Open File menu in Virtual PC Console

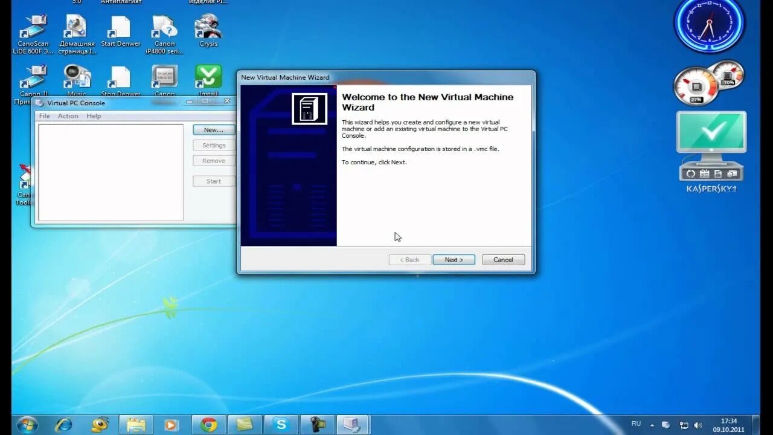pyautogui.click(x=45, y=116)
